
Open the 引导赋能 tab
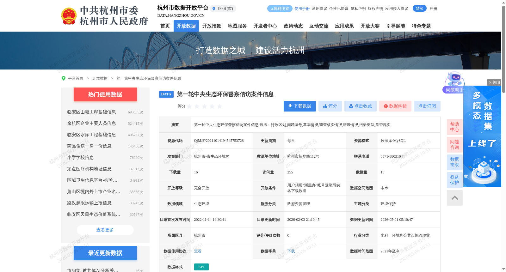396,26
